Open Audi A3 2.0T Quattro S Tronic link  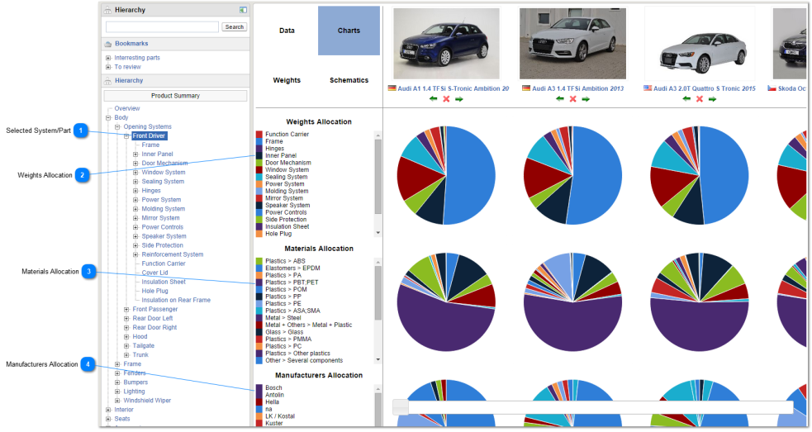705,88
